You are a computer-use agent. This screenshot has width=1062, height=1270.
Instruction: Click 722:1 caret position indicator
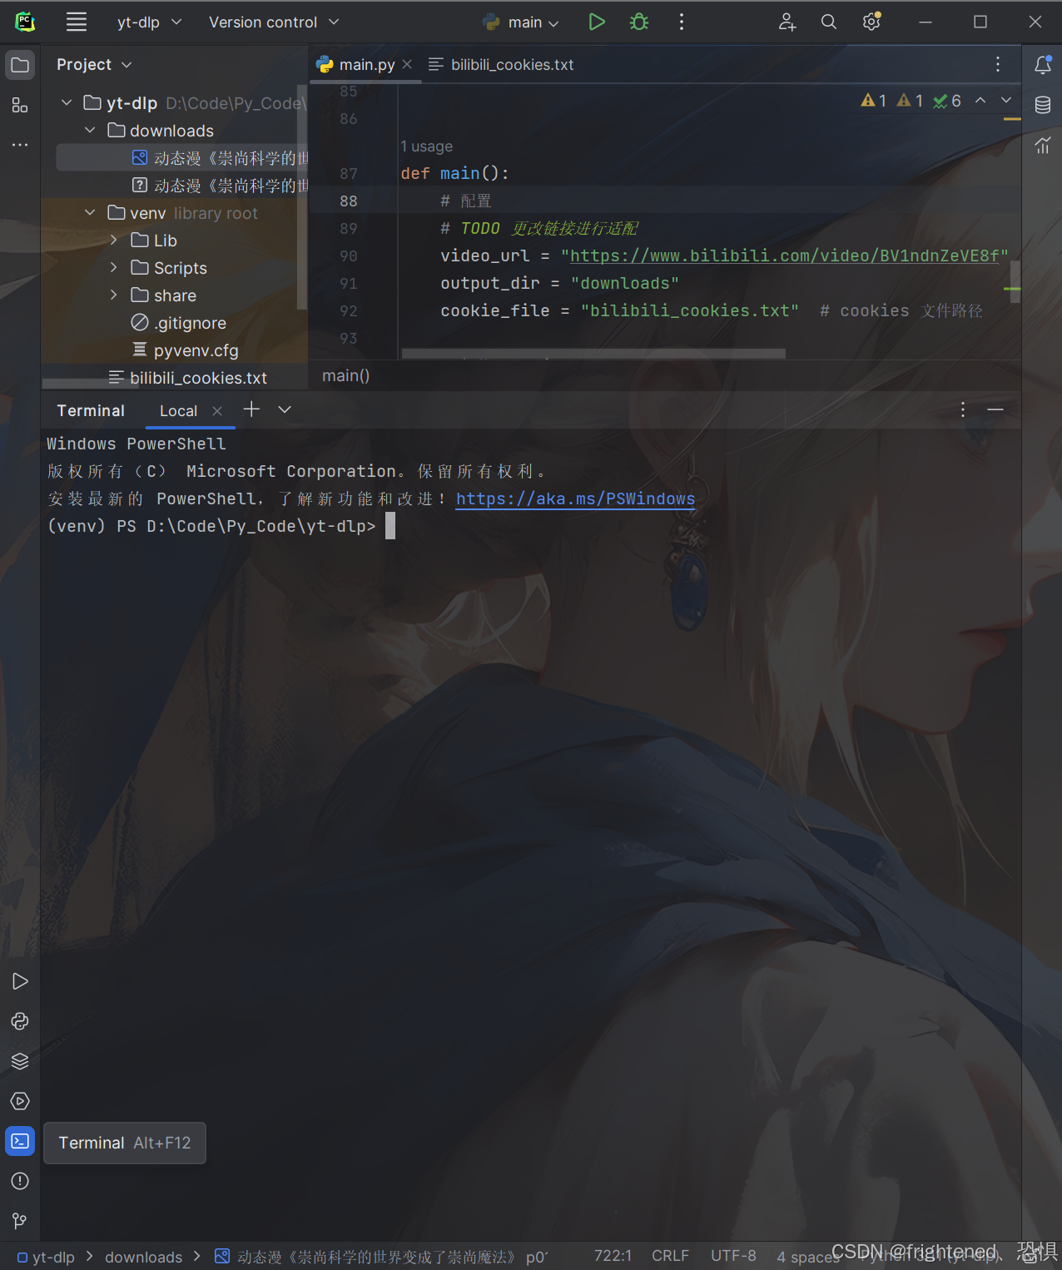[x=613, y=1256]
